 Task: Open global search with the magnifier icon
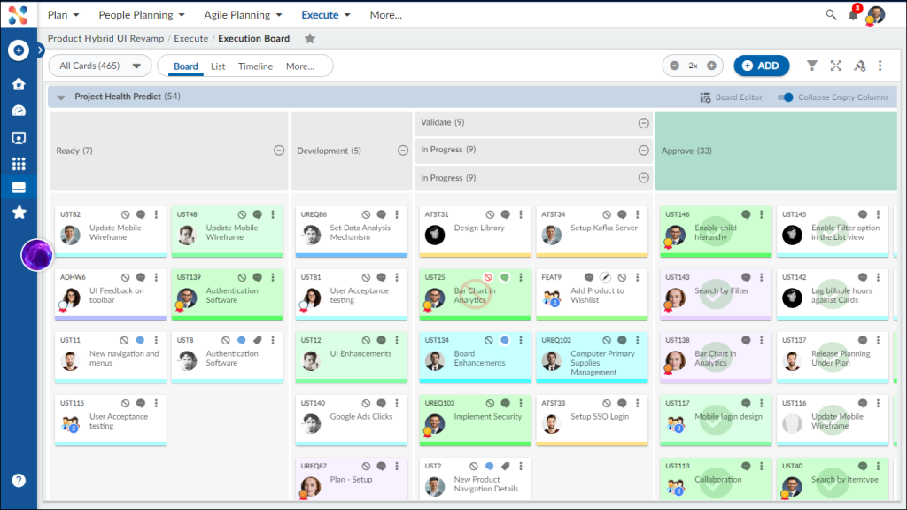click(x=831, y=14)
